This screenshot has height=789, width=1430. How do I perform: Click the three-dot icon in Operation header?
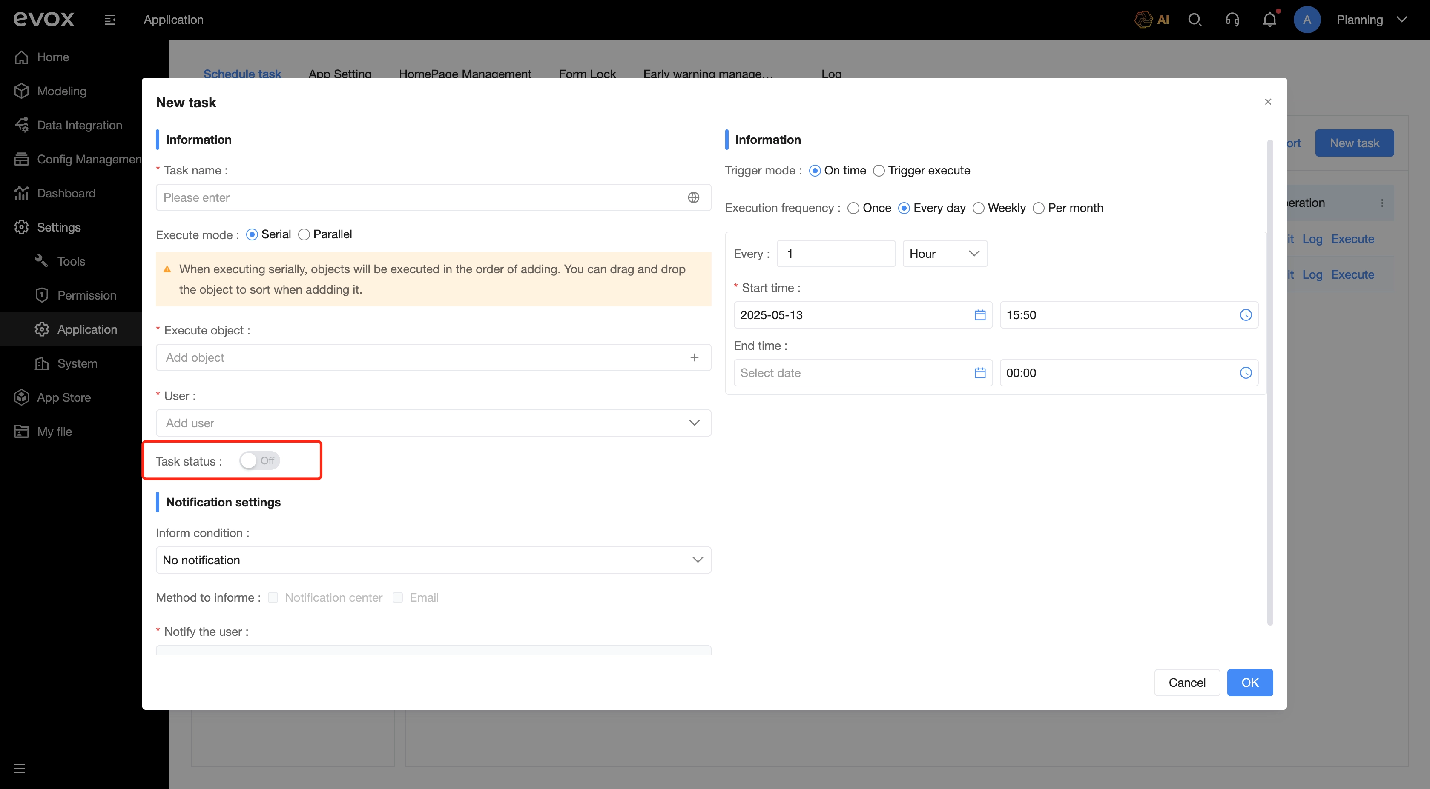pyautogui.click(x=1382, y=203)
